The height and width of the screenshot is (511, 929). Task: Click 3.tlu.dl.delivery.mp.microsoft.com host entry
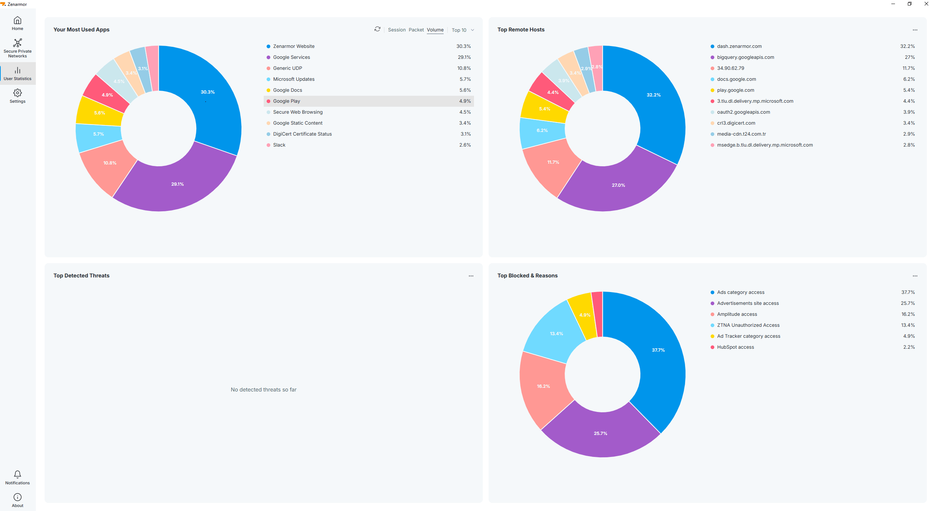pyautogui.click(x=813, y=101)
